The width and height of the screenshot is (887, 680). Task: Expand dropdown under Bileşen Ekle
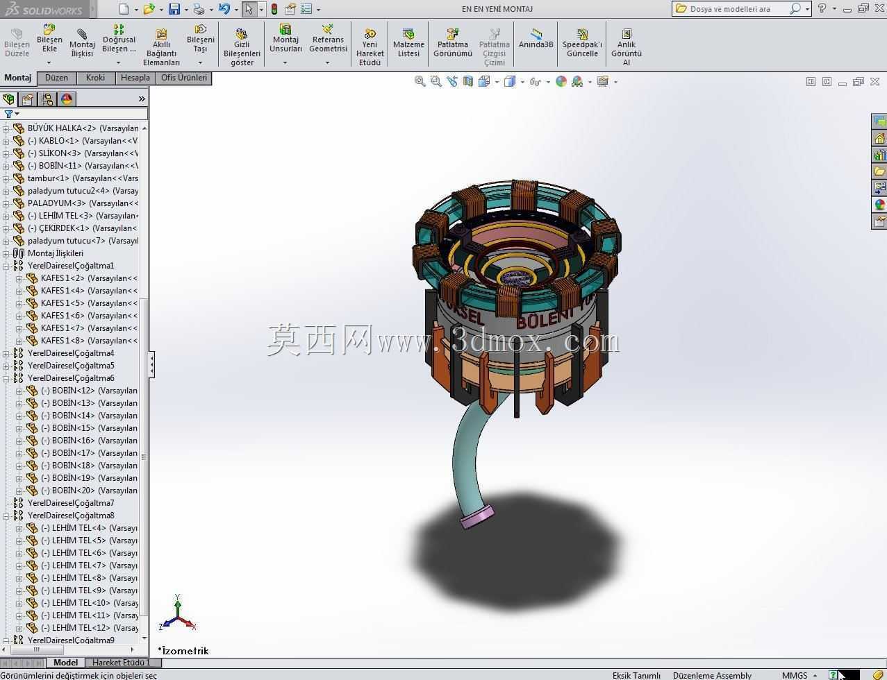click(49, 62)
